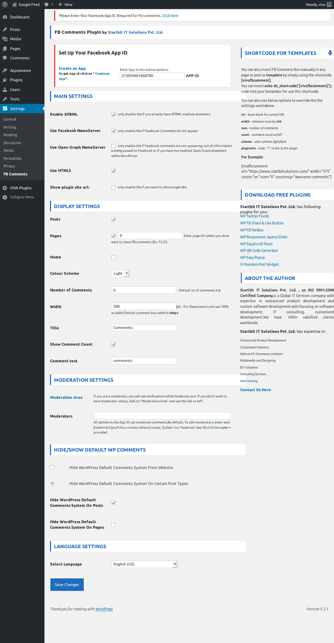The image size is (334, 643).
Task: Toggle the Enable XFBML checkbox
Action: (x=113, y=114)
